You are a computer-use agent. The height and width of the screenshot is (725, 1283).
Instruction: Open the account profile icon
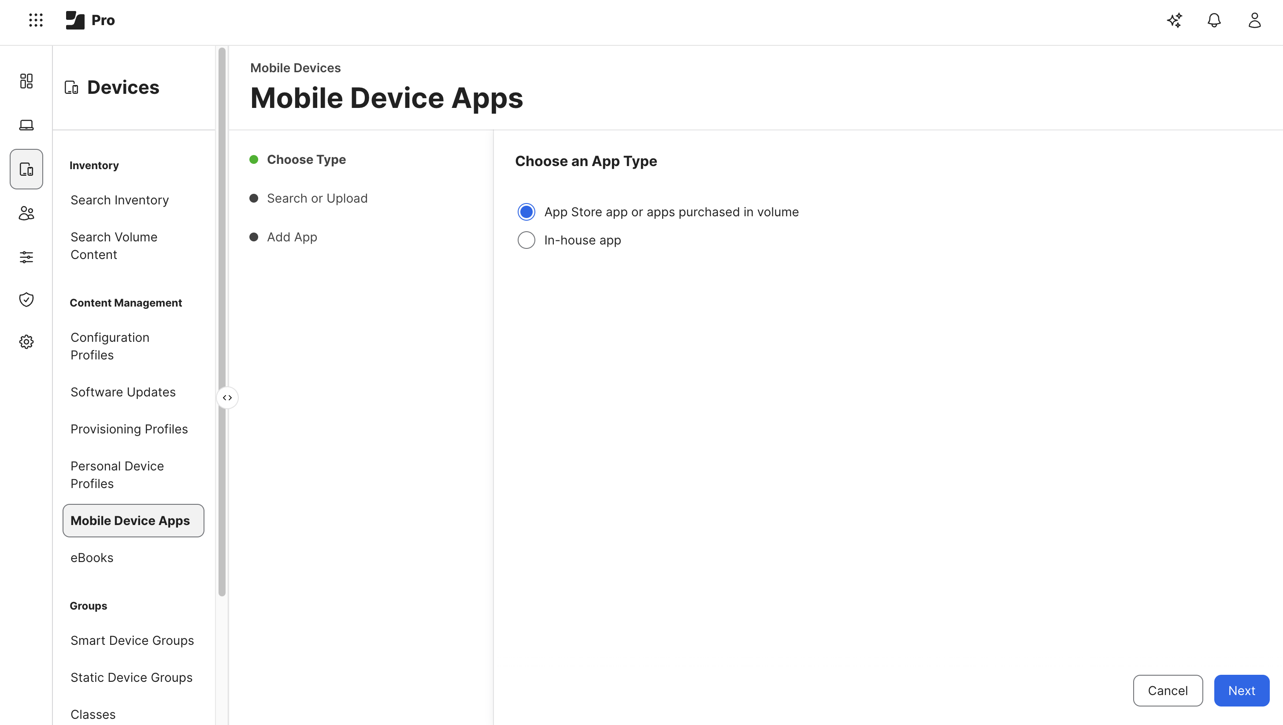click(x=1254, y=20)
